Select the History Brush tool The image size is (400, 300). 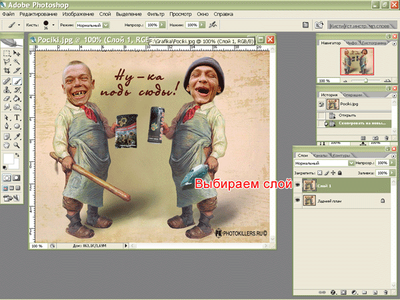(x=17, y=90)
